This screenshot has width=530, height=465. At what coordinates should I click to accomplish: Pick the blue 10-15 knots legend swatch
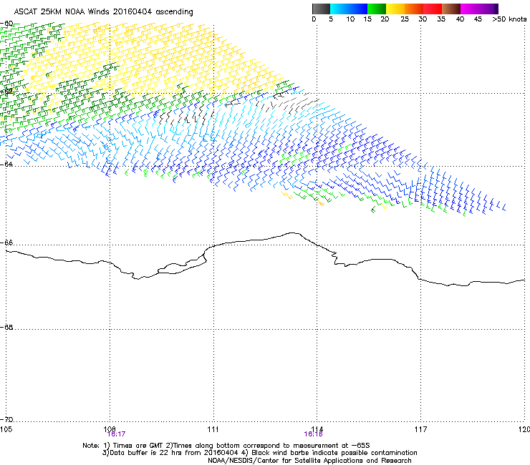click(358, 9)
